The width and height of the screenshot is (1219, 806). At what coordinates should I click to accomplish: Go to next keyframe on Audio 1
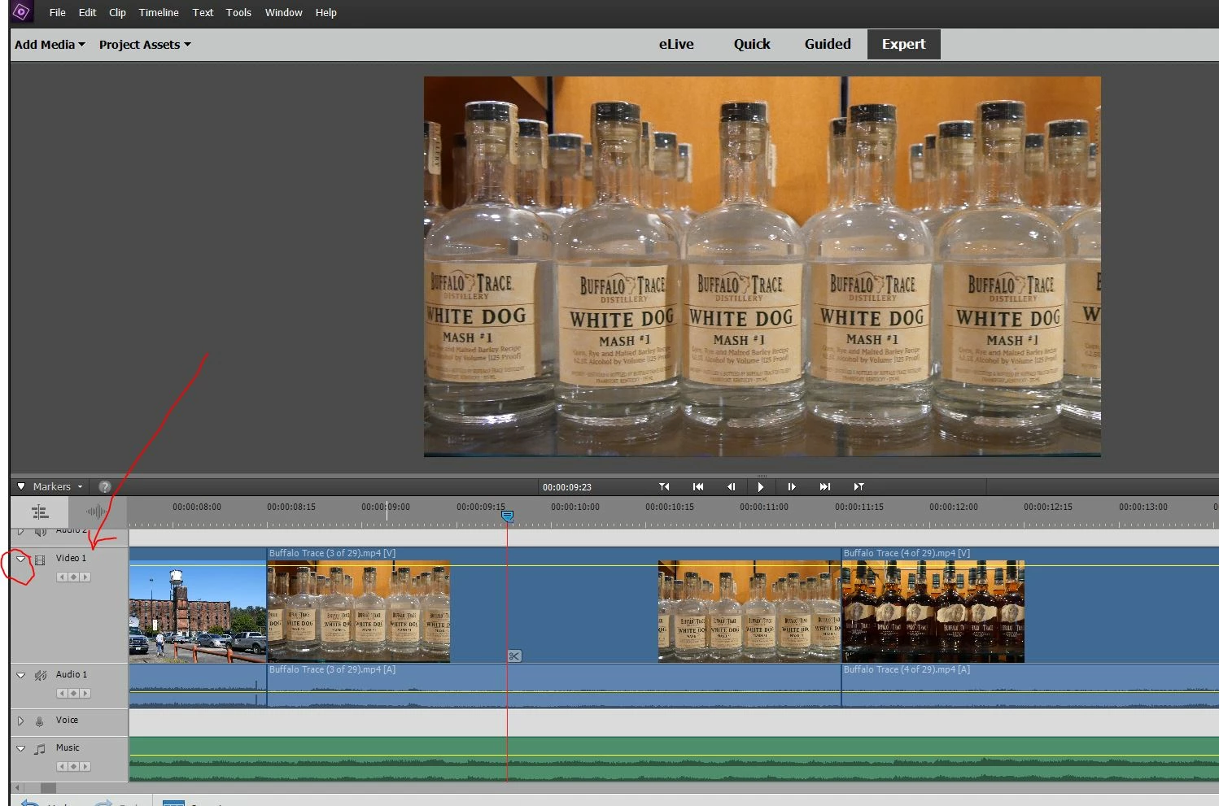coord(85,693)
